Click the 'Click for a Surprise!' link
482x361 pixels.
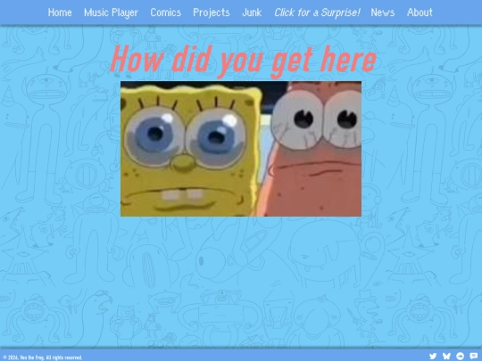click(x=317, y=12)
